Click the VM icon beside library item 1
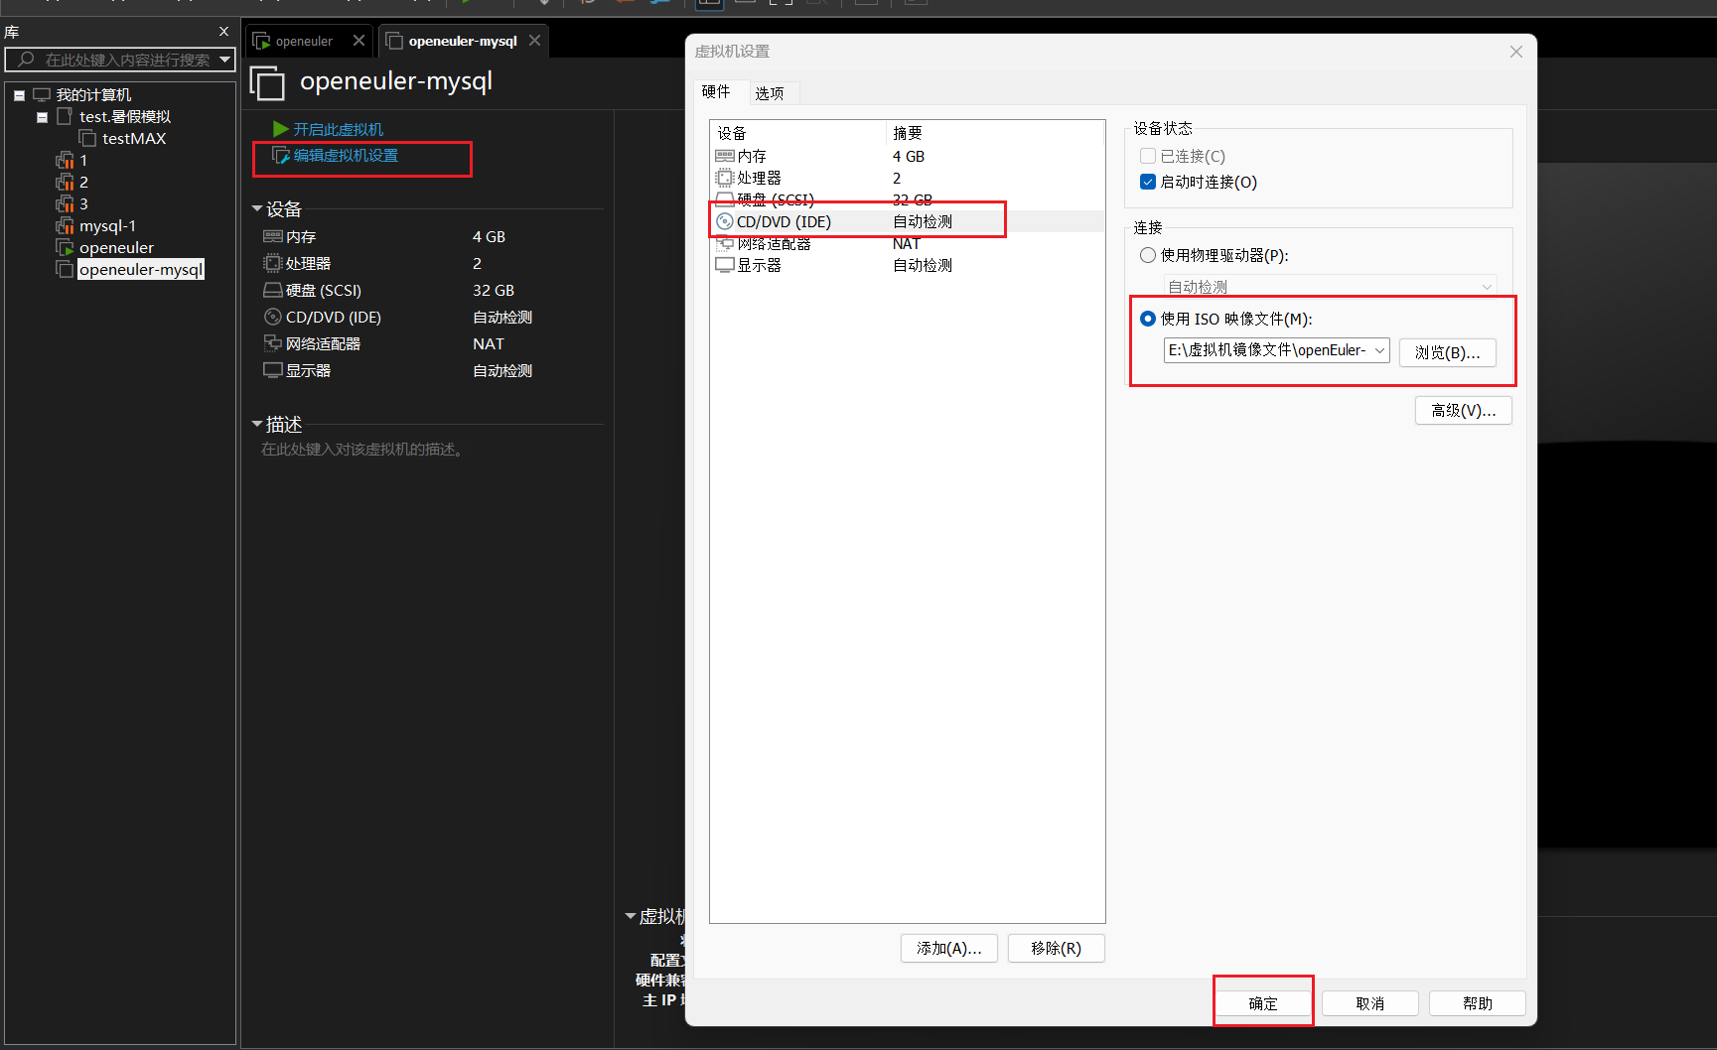 pos(66,160)
